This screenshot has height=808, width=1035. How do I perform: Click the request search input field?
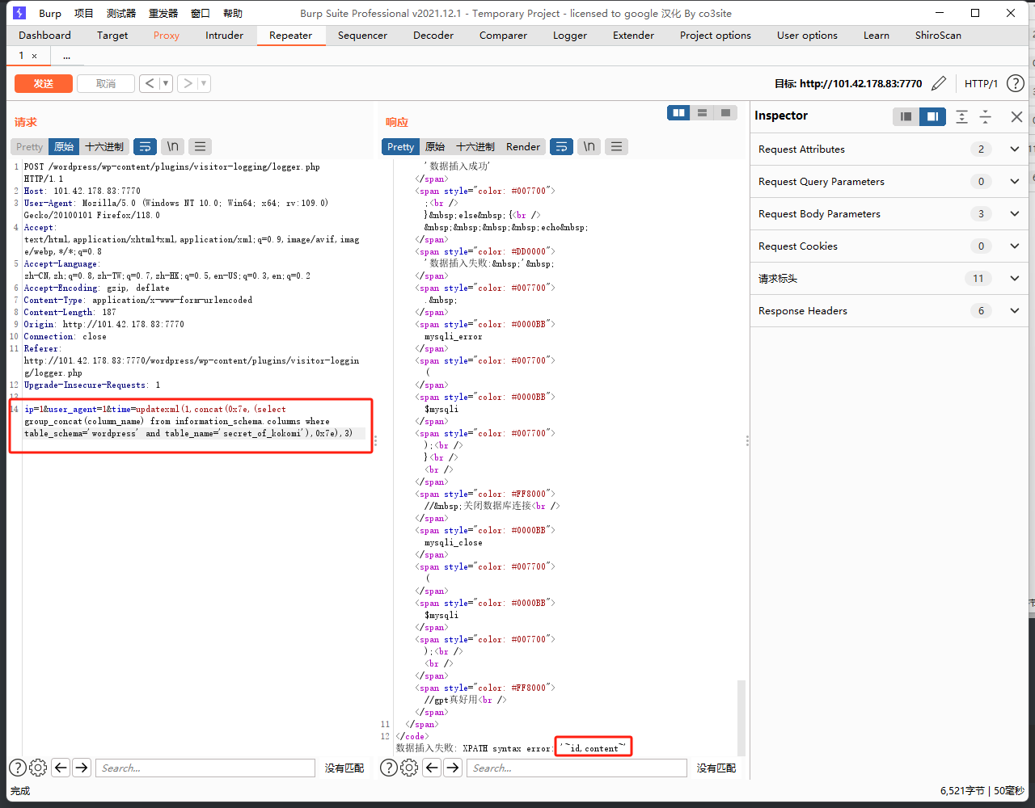[x=205, y=768]
